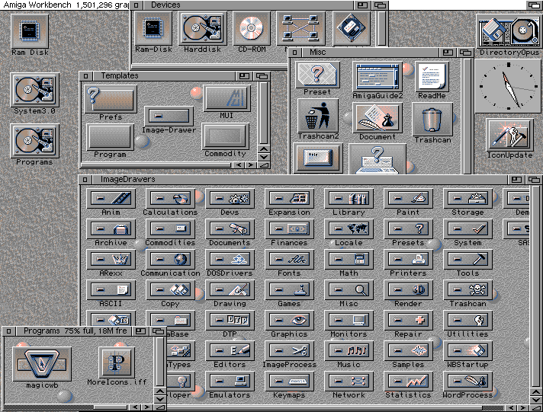Select the Prefs template icon

(110, 99)
